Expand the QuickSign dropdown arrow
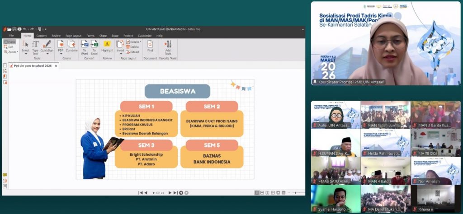This screenshot has height=214, width=463. point(47,54)
